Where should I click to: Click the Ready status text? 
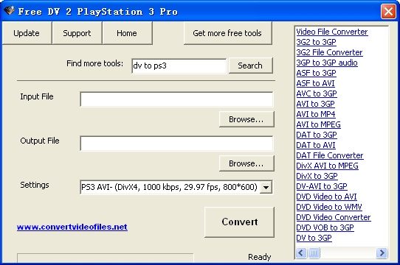pos(260,257)
